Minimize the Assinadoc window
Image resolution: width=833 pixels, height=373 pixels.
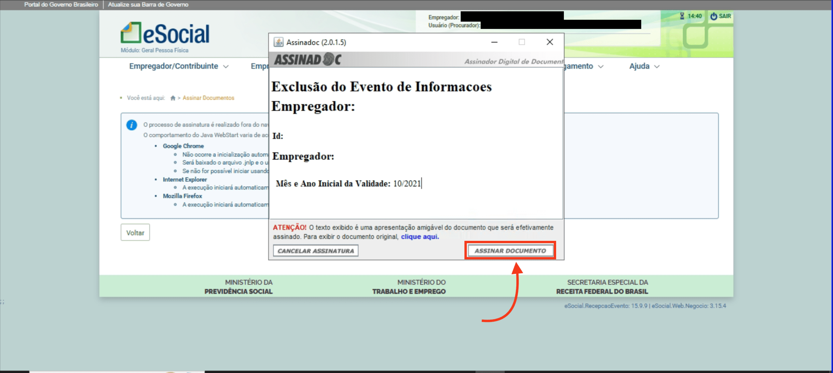494,42
